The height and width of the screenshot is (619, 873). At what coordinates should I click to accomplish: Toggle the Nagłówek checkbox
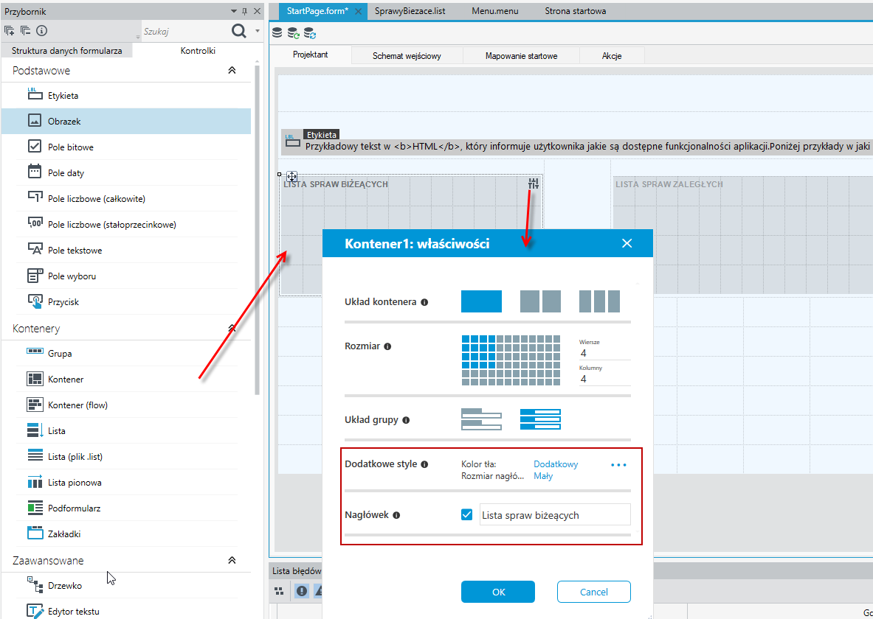467,515
